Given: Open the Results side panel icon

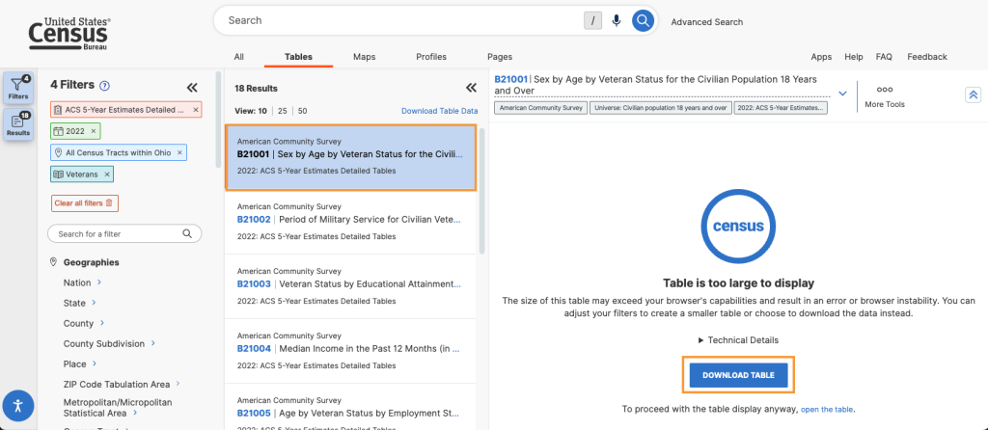Looking at the screenshot, I should tap(18, 124).
